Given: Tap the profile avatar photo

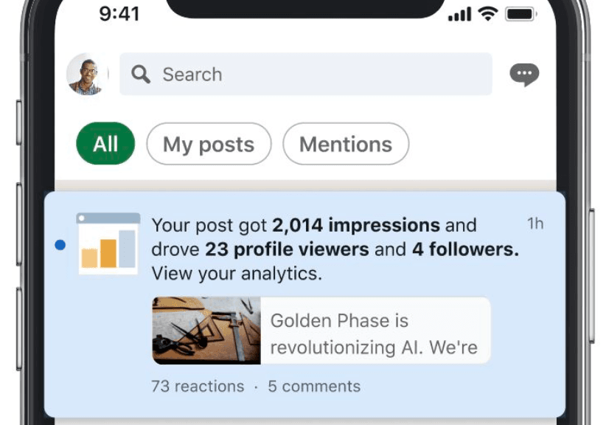Looking at the screenshot, I should [86, 74].
